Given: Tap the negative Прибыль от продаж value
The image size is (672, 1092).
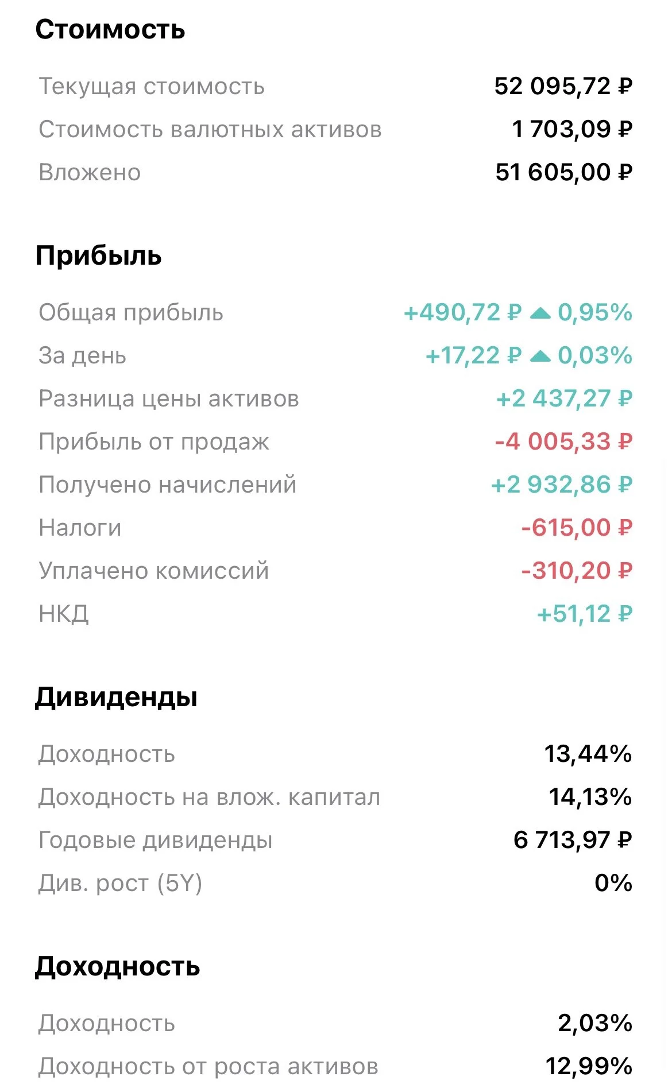Looking at the screenshot, I should coord(563,442).
